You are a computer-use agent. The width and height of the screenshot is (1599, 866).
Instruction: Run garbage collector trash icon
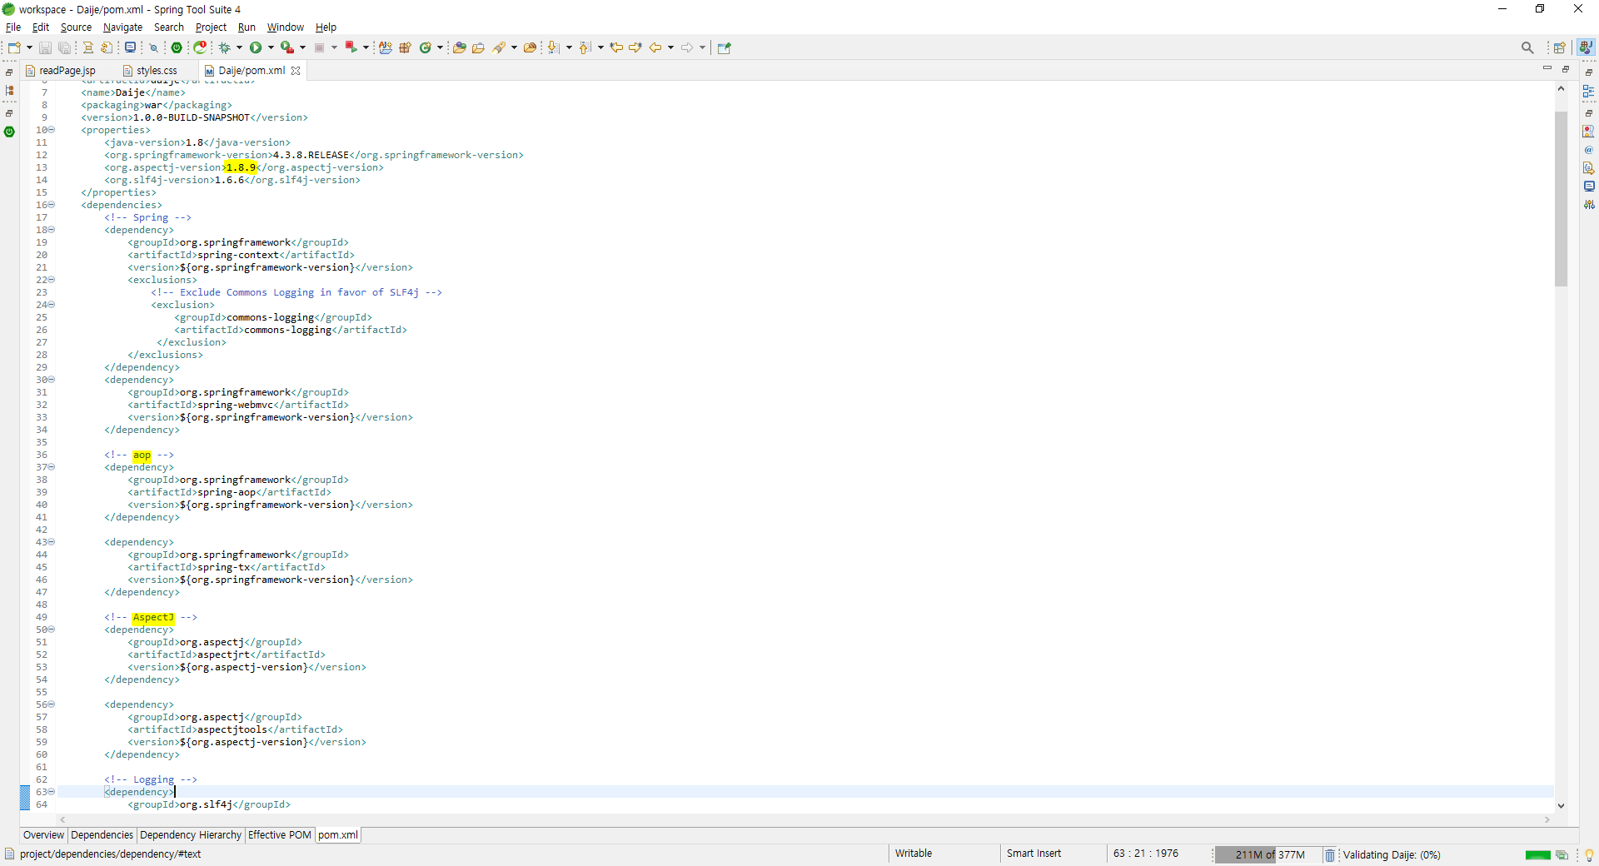point(1330,855)
